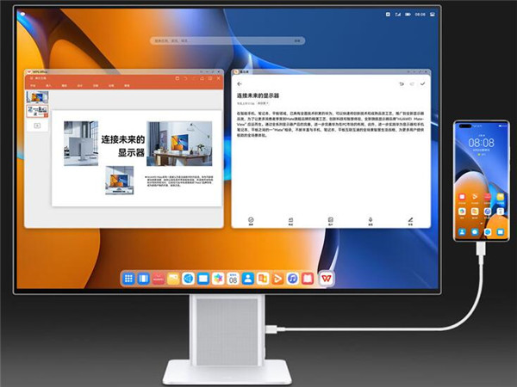This screenshot has width=517, height=387.
Task: Open the WPS Office icon in the dock
Action: pos(327,278)
